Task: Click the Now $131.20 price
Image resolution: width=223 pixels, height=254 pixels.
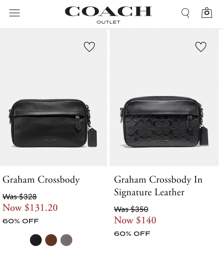Action: 30,208
